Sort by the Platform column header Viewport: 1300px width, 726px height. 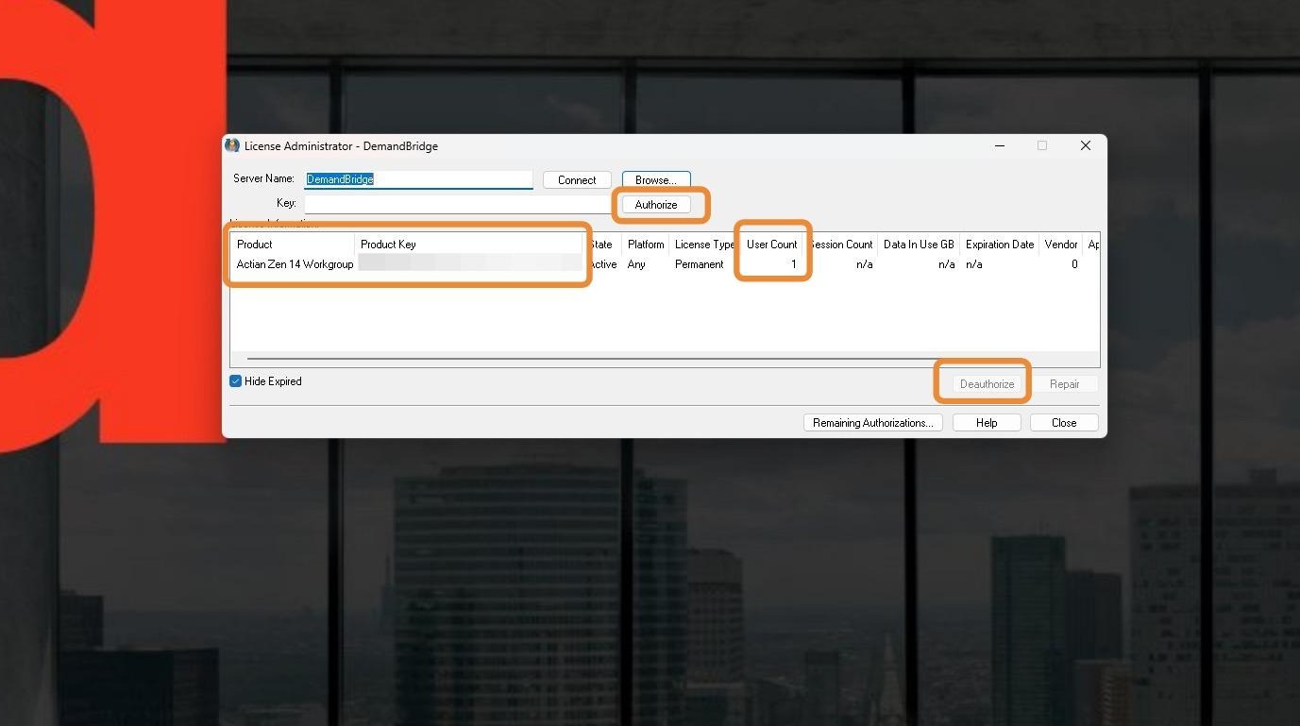point(646,245)
